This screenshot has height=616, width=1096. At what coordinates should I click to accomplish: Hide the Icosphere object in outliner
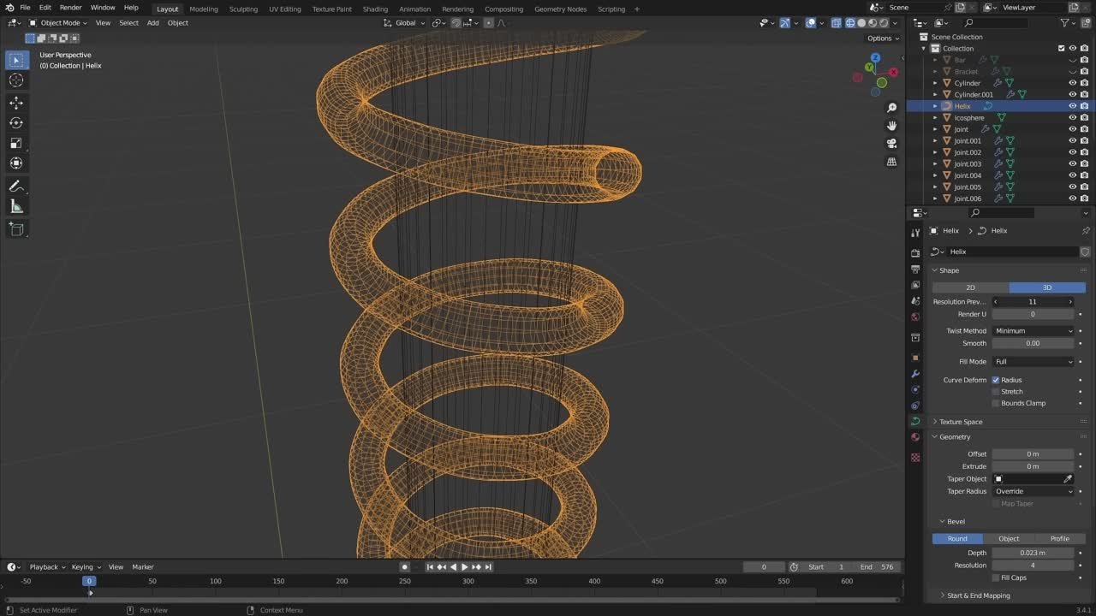[1072, 118]
